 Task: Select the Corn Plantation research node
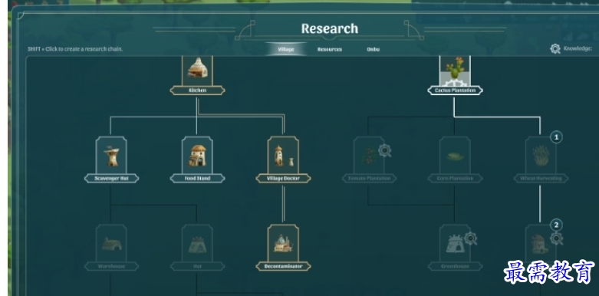tap(455, 160)
